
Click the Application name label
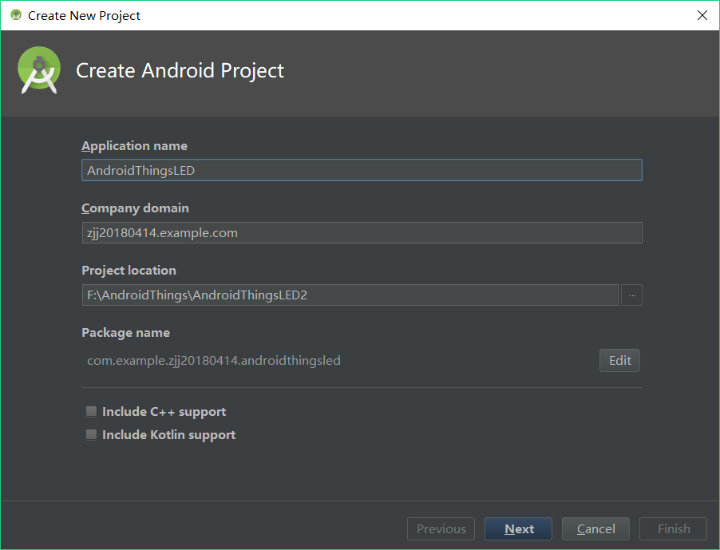[135, 146]
